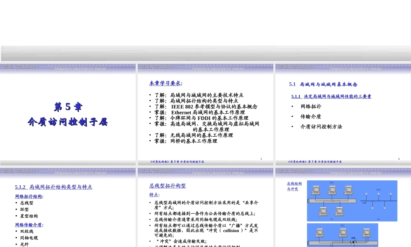Screen dimensions: 411x247
Task: Click the 冲突 collision marker in the bottom diagram
Action: click(x=353, y=240)
